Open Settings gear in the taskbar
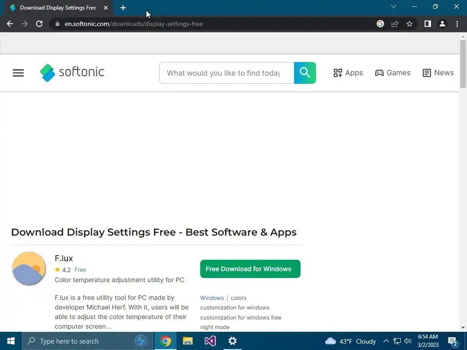This screenshot has height=350, width=467. [x=232, y=341]
